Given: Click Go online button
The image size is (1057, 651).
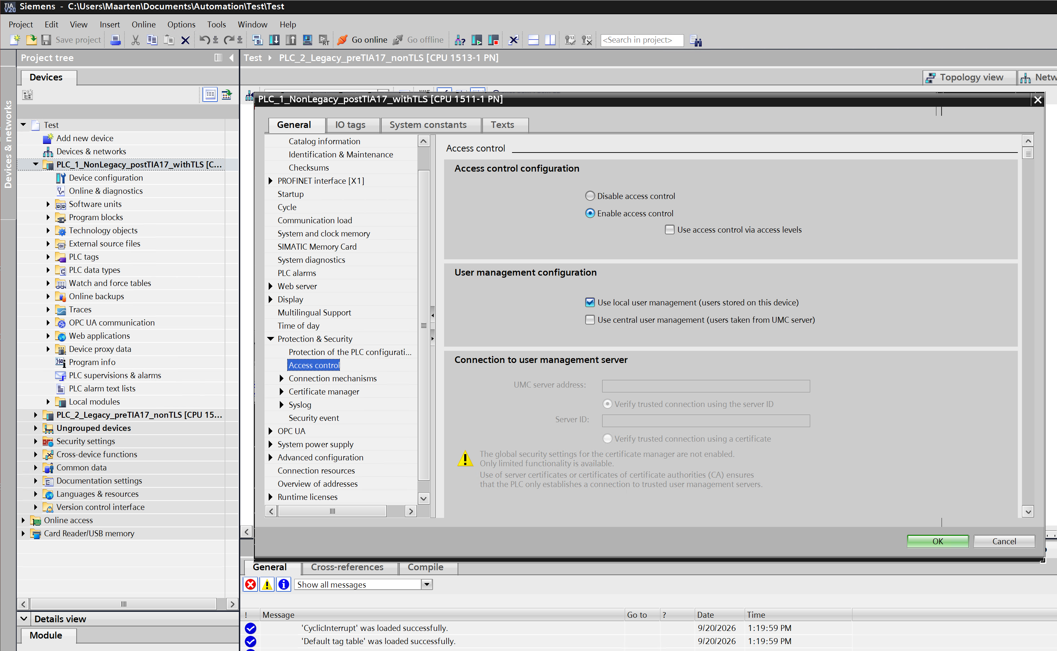Looking at the screenshot, I should point(362,40).
